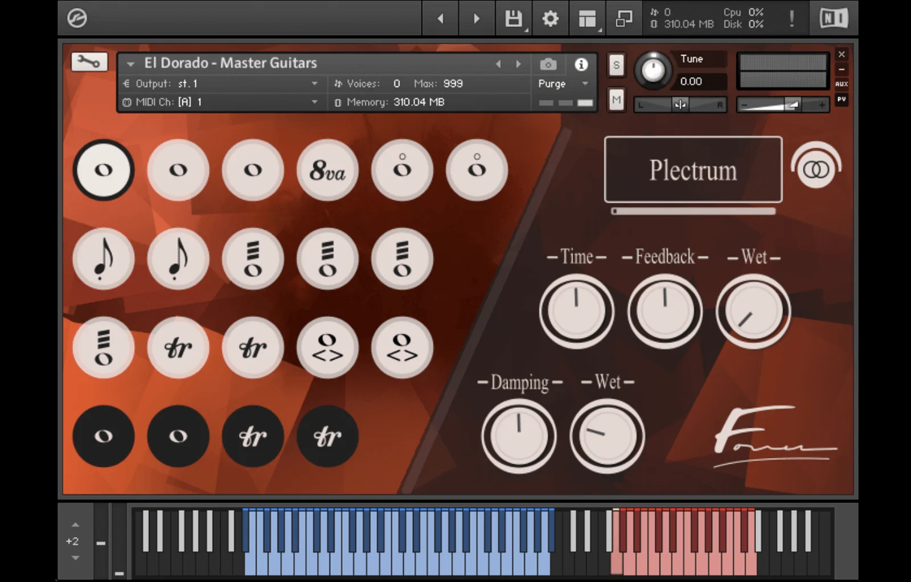Click the wrench edit instrument icon
This screenshot has height=582, width=911.
tap(89, 62)
